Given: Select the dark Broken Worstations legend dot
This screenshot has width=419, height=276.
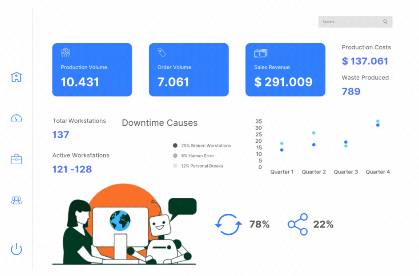Looking at the screenshot, I should 175,146.
